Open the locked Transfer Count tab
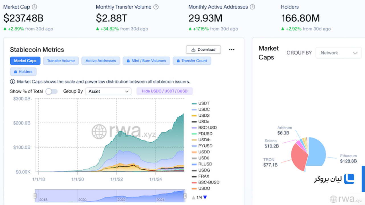 192,61
